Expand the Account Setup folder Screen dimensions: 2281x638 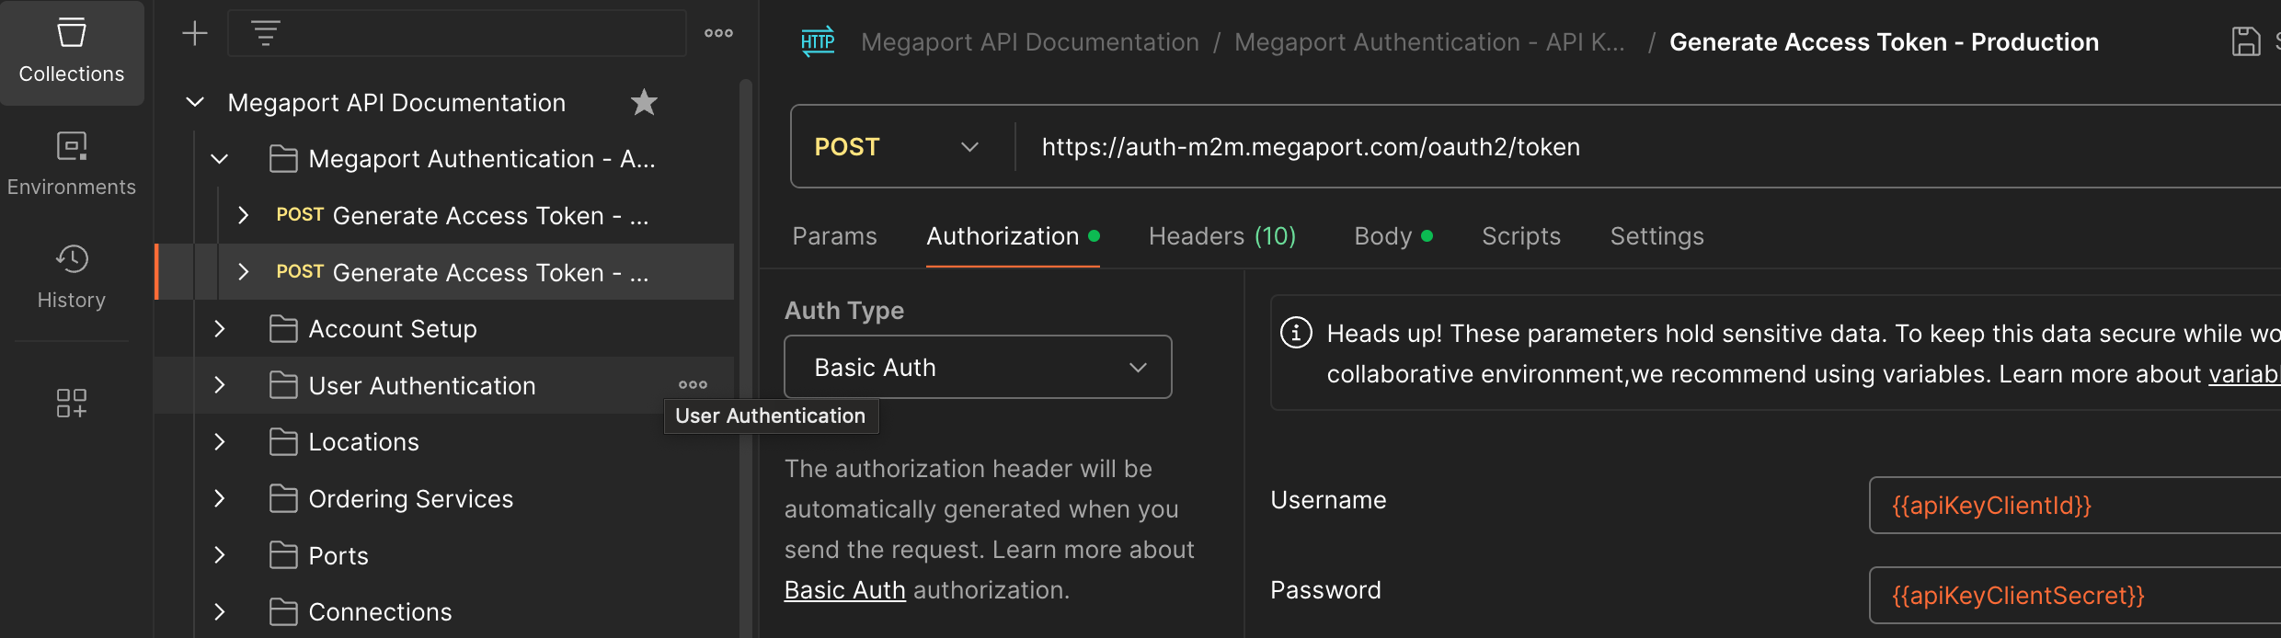220,329
